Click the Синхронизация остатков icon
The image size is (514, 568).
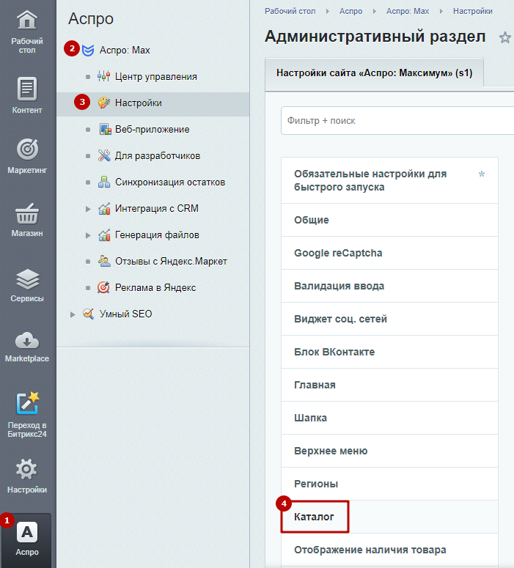click(104, 182)
